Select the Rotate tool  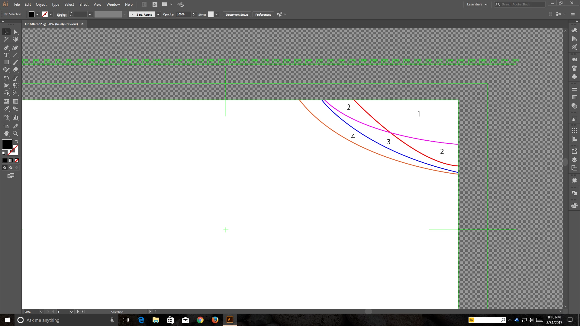(x=6, y=78)
